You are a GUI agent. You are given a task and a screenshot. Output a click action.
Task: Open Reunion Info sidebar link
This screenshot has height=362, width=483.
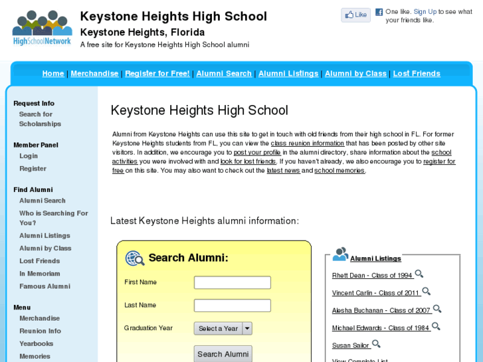click(41, 331)
